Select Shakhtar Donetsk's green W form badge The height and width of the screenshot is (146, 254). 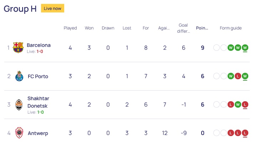coord(238,104)
